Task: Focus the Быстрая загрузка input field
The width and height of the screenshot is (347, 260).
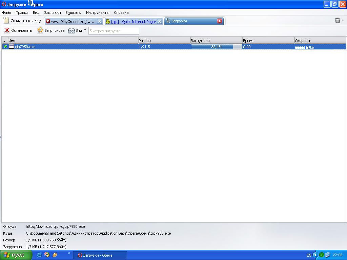Action: pyautogui.click(x=114, y=31)
